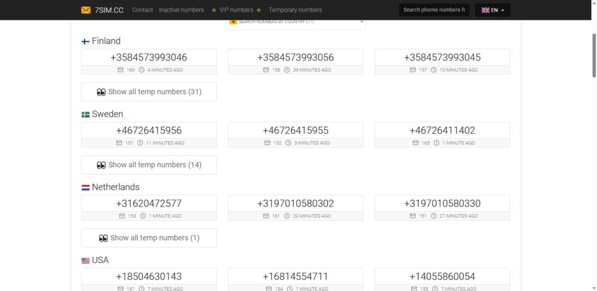
Task: Click the USA flag icon
Action: pos(86,261)
